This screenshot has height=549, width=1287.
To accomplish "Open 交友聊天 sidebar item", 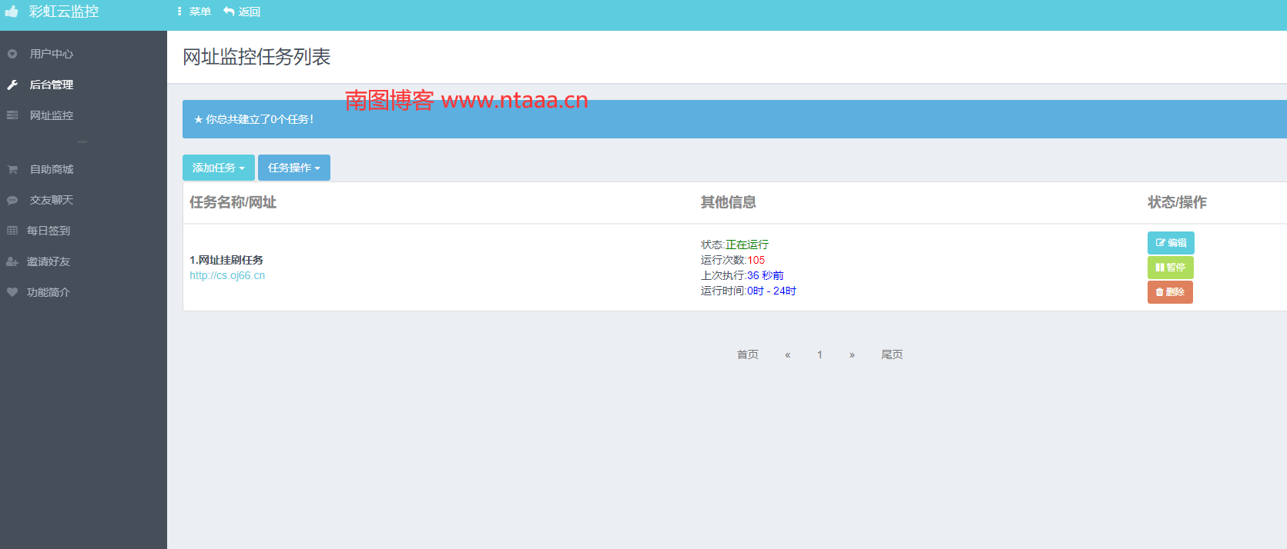I will coord(52,200).
